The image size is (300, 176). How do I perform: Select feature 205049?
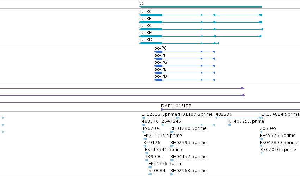click(x=268, y=128)
